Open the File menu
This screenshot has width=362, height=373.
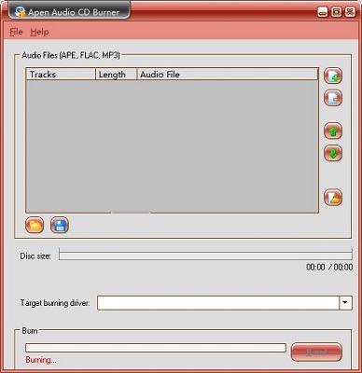point(16,32)
